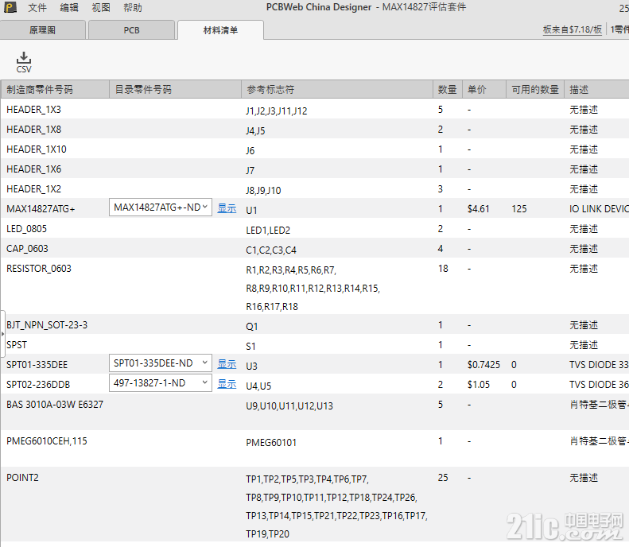Click the $1.05 unit price cell
Screen dimensions: 629x547
478,385
